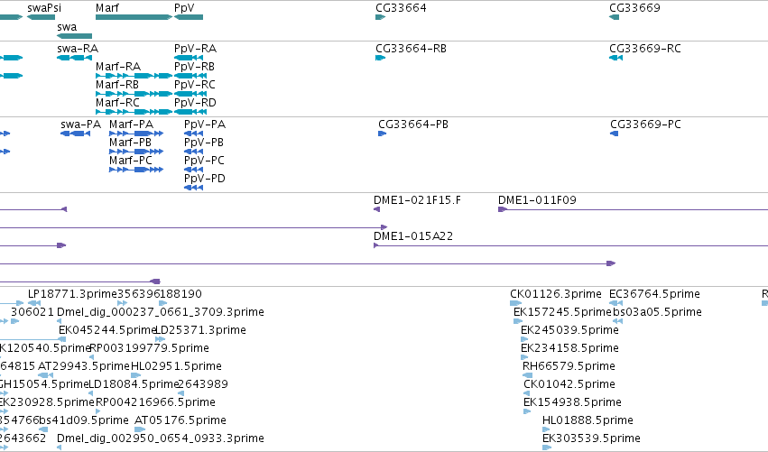
Task: Select the Marf-PB protein glyph
Action: point(136,152)
